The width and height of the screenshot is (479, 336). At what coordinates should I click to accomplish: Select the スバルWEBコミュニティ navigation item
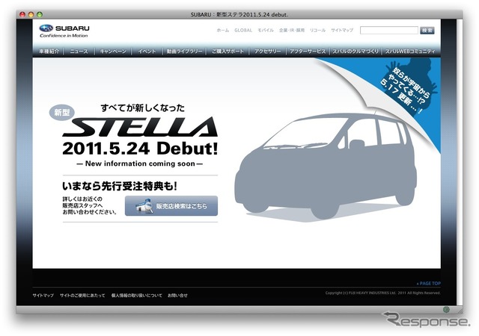coord(410,52)
